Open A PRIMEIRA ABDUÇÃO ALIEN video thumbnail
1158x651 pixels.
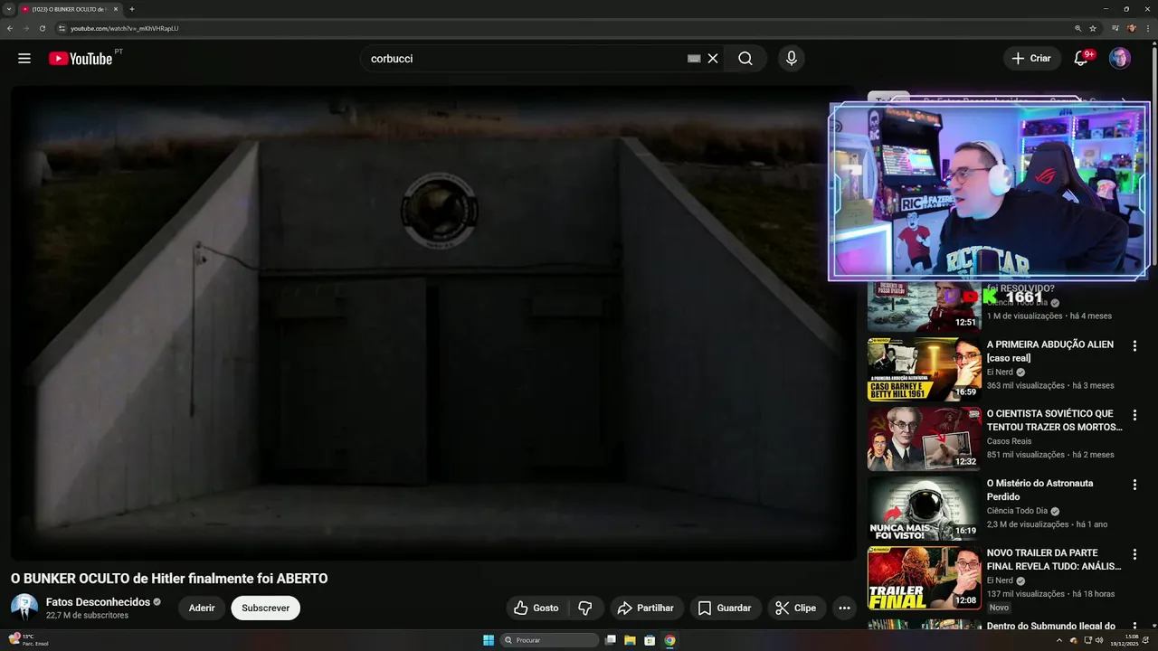(x=924, y=369)
